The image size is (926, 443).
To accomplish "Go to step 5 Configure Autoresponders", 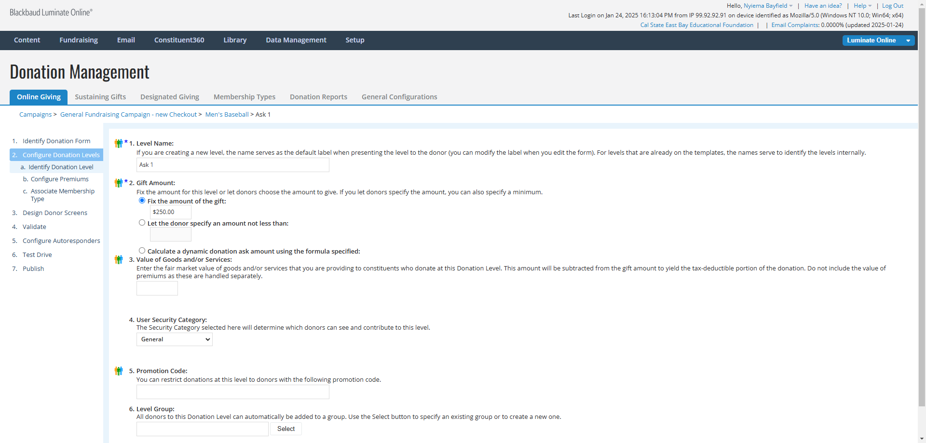I will pyautogui.click(x=61, y=241).
